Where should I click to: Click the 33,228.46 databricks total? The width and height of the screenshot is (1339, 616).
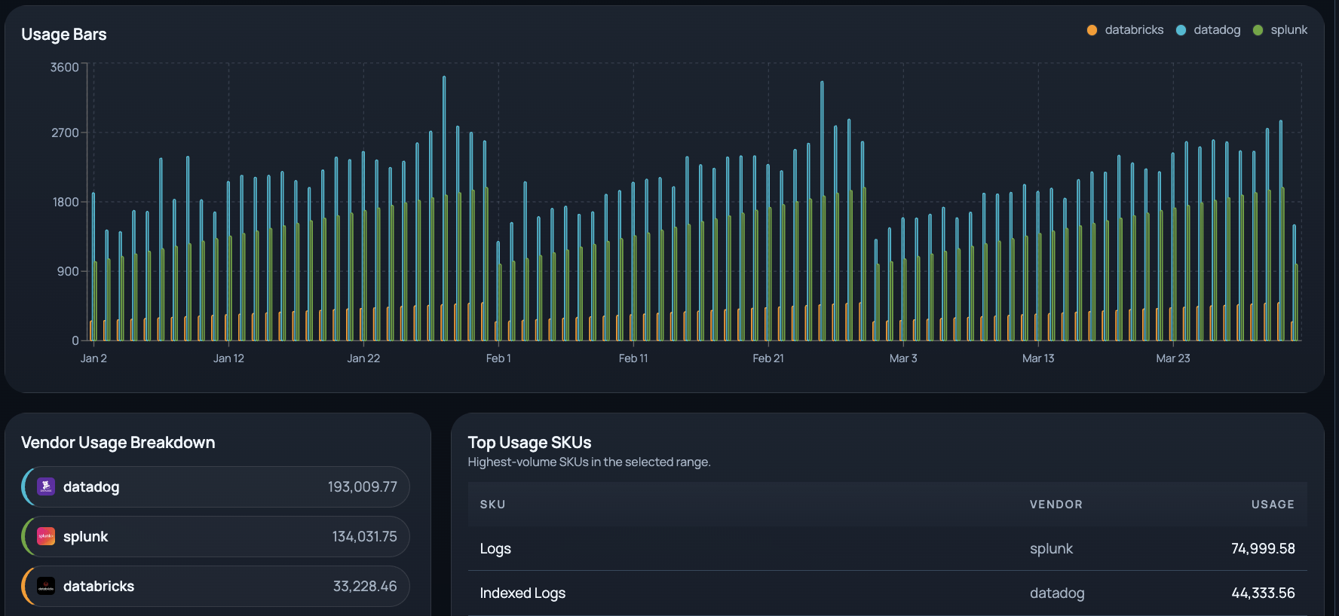[365, 586]
